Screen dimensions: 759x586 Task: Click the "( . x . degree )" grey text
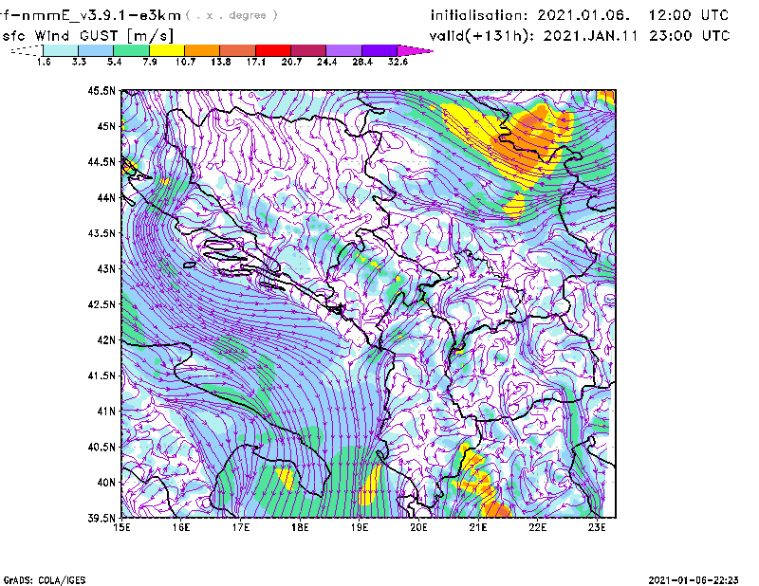click(x=231, y=15)
